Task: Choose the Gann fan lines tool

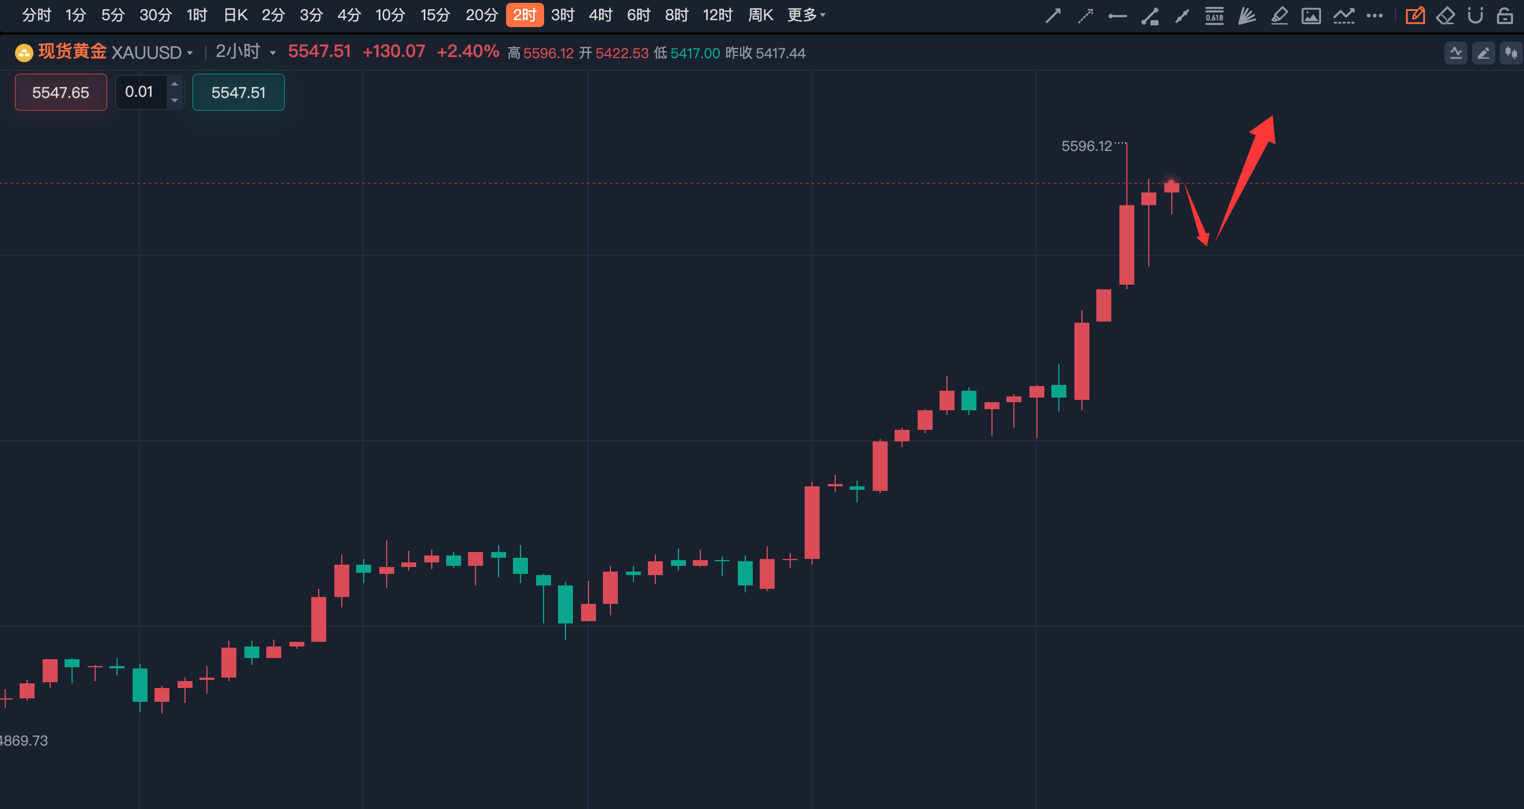Action: (x=1247, y=16)
